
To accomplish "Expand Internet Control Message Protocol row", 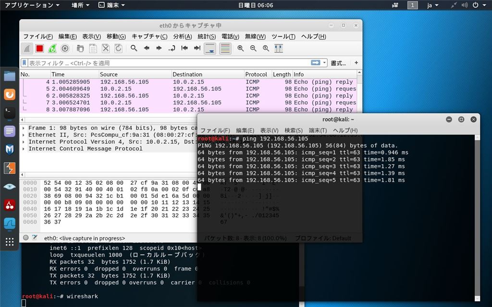I will click(x=24, y=149).
